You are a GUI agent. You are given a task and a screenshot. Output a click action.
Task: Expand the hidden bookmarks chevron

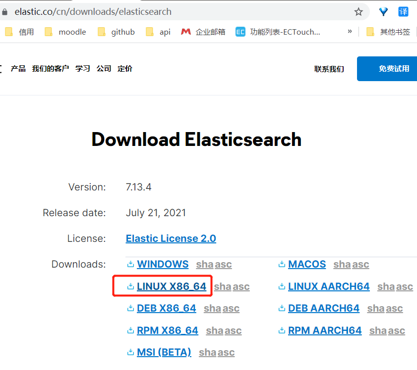click(350, 31)
